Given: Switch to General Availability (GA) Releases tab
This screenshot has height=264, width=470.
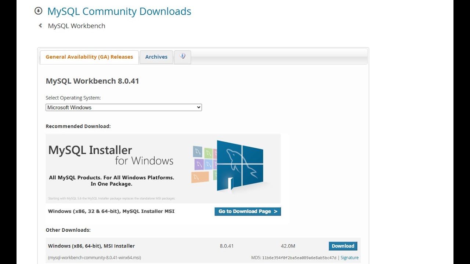Looking at the screenshot, I should [x=89, y=57].
